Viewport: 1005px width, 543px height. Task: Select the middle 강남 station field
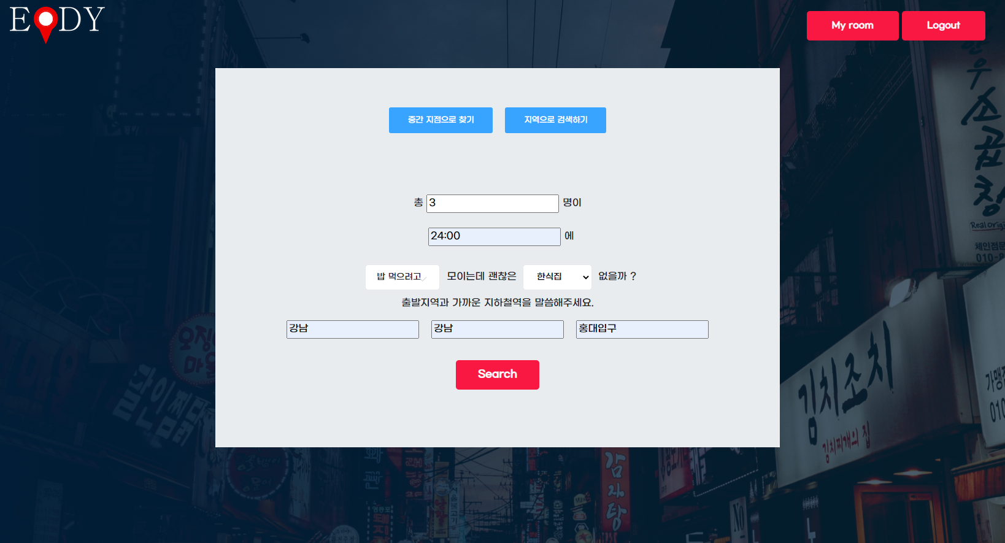tap(497, 329)
